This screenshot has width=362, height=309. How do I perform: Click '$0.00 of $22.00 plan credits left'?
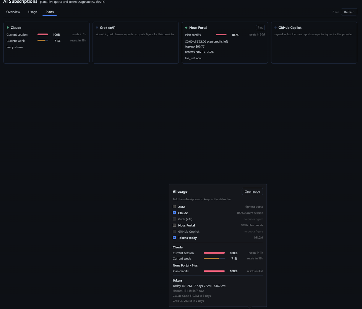(207, 41)
